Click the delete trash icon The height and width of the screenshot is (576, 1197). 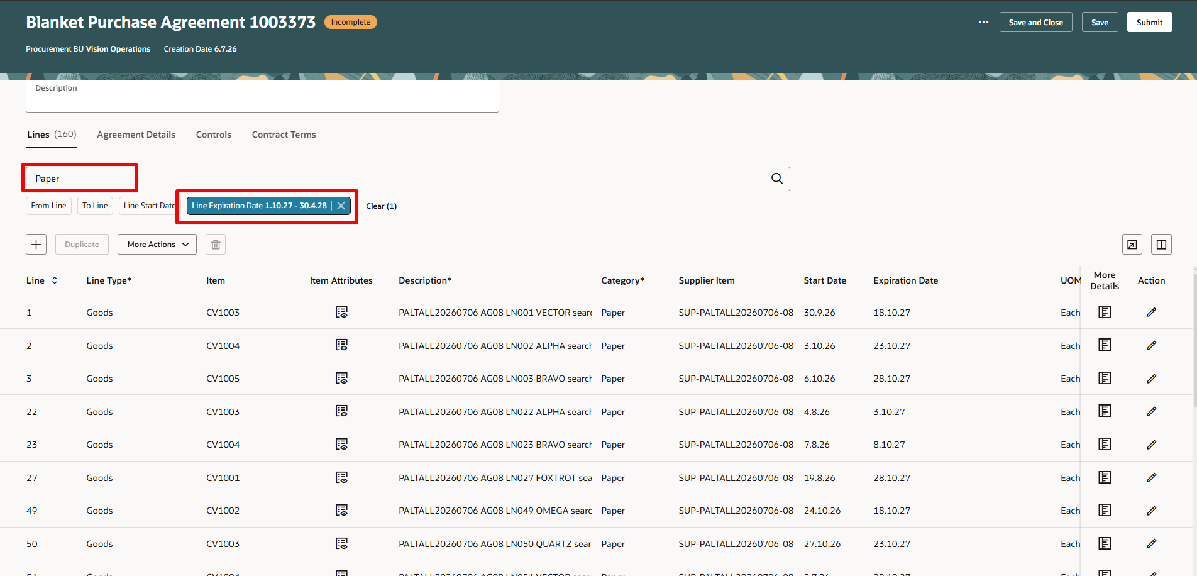pyautogui.click(x=216, y=245)
